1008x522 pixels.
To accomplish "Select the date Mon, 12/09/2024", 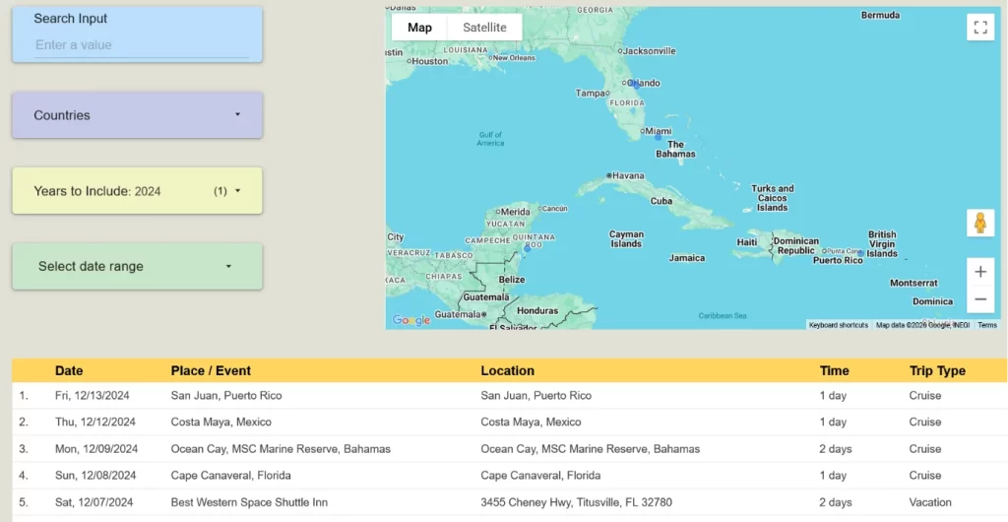I will (x=96, y=449).
